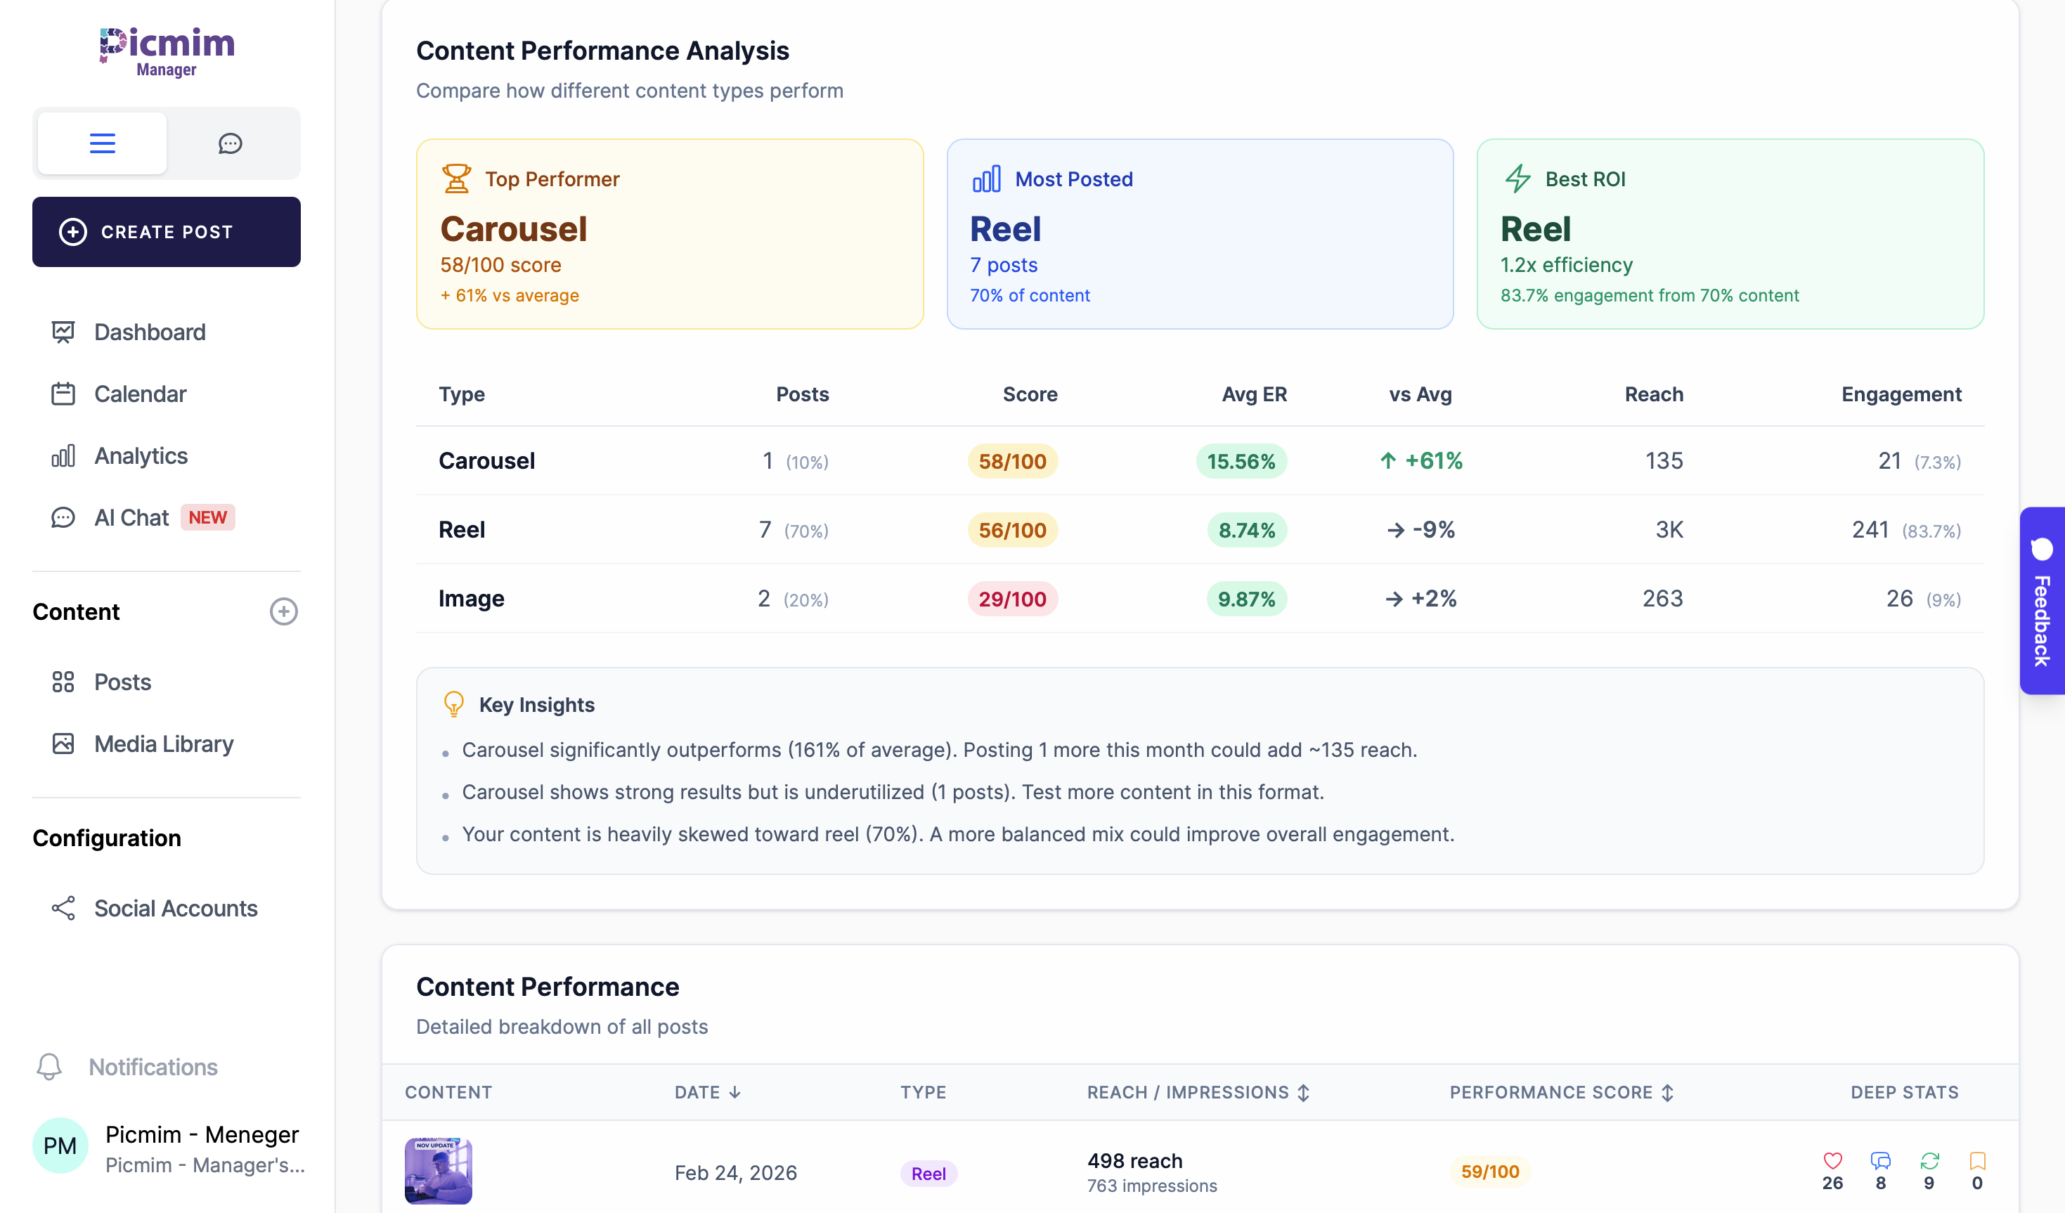Click the Posts grid icon
The image size is (2065, 1213).
pos(63,682)
